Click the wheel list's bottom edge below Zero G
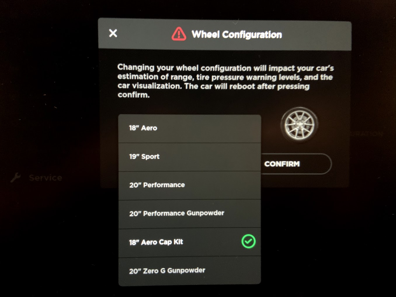Viewport: 396px width, 297px height. (x=189, y=283)
